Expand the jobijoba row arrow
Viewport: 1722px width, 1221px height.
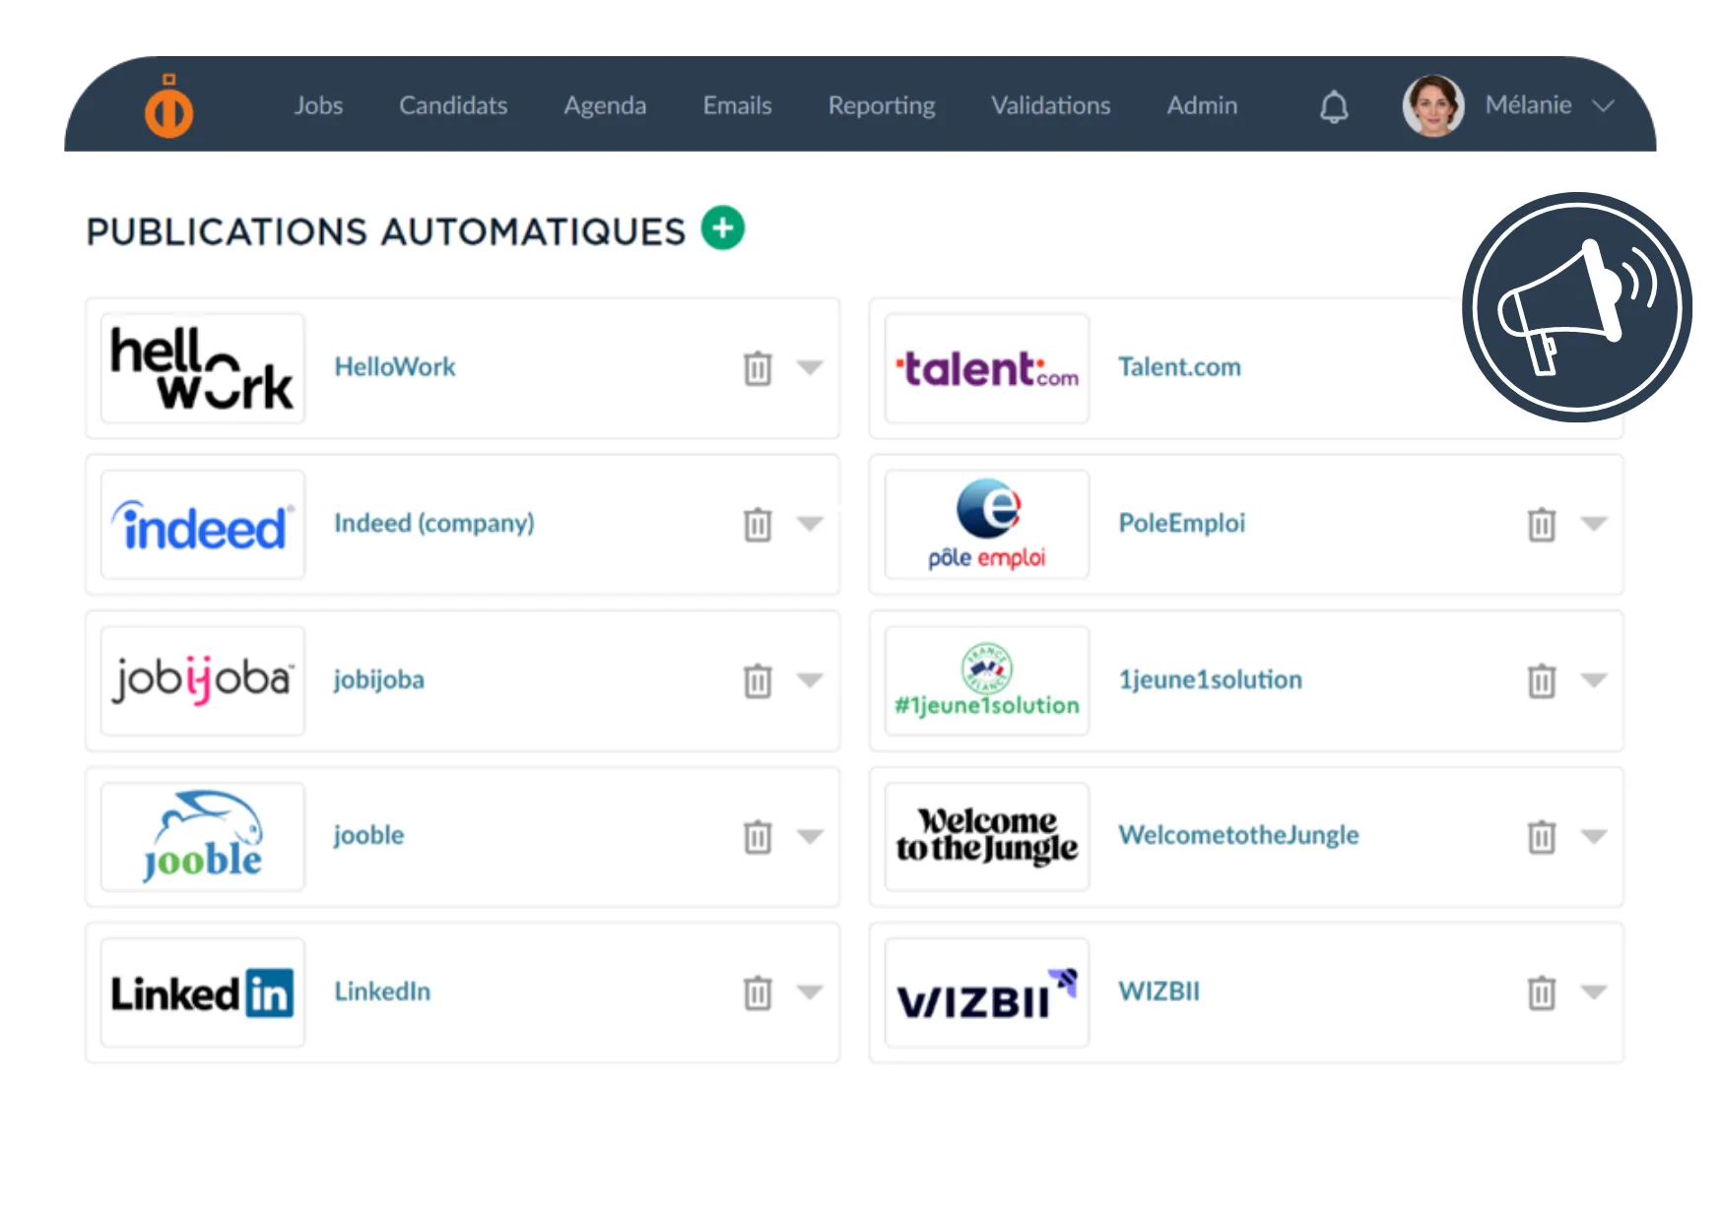pos(810,679)
